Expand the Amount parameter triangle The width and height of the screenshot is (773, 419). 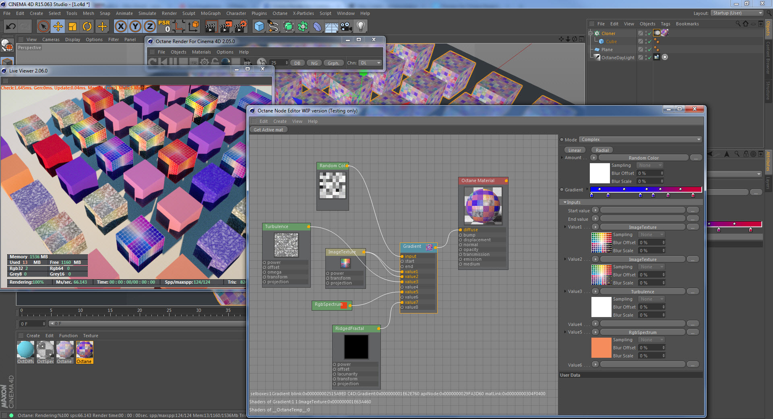click(562, 158)
